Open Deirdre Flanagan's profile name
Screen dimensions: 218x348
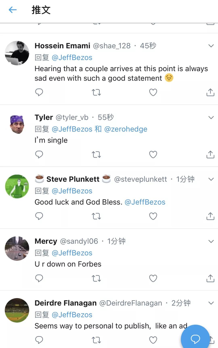point(66,303)
